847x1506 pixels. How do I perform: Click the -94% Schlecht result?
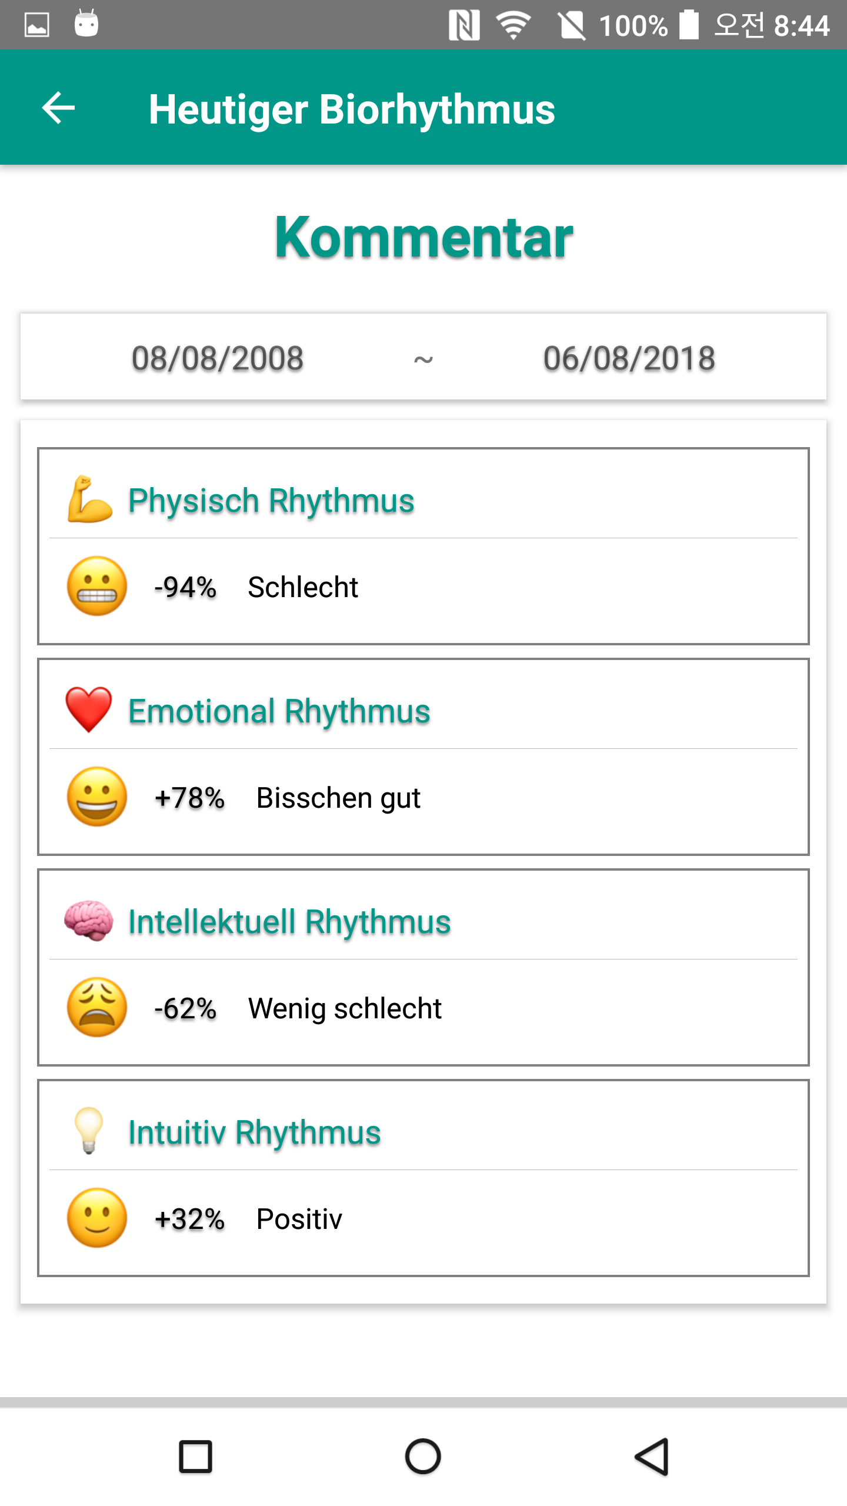tap(256, 587)
